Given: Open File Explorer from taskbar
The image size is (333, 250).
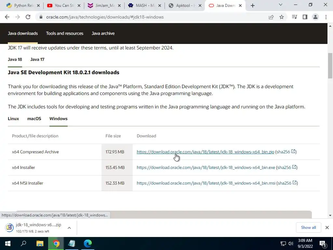Looking at the screenshot, I should (x=40, y=243).
